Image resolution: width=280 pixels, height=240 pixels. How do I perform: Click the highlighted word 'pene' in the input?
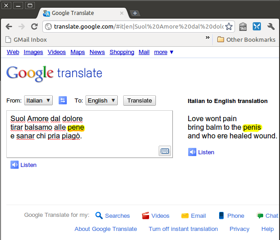click(x=76, y=127)
